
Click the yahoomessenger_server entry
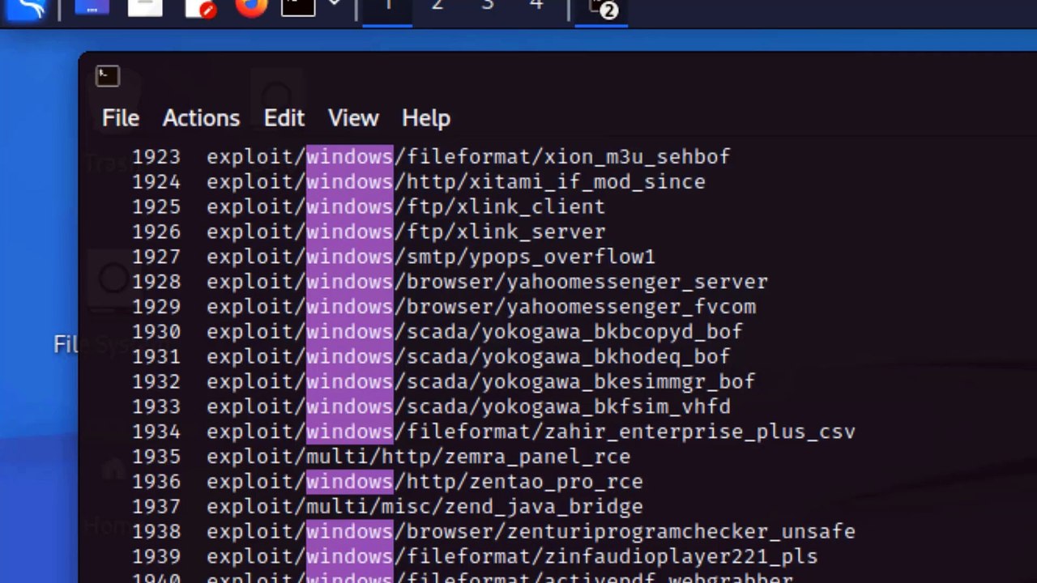pos(450,282)
